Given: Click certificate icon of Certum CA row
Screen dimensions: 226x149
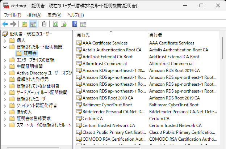Looking at the screenshot, I should (x=79, y=119).
